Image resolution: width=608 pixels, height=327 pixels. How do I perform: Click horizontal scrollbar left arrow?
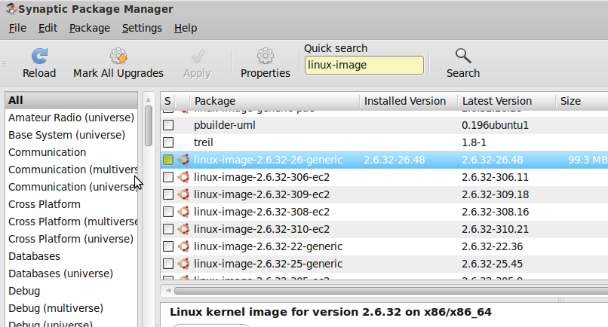coord(168,291)
